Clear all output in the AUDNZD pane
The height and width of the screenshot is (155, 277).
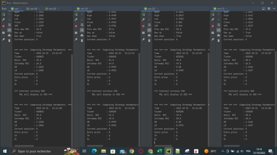tap(9, 41)
